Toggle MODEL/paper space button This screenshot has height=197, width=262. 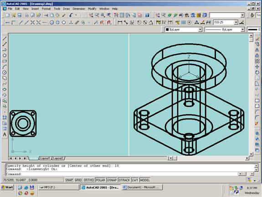tap(145, 180)
